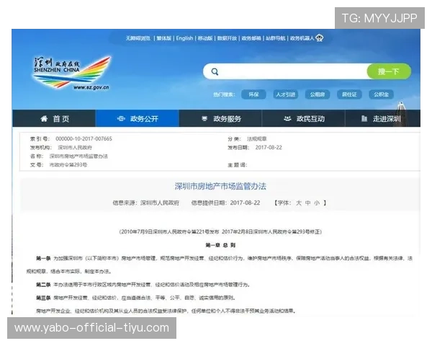Open the 数据开放 link
The height and width of the screenshot is (346, 432).
point(227,38)
